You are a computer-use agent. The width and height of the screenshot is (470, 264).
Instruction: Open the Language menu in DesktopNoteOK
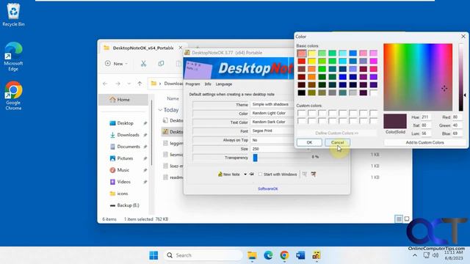point(223,84)
